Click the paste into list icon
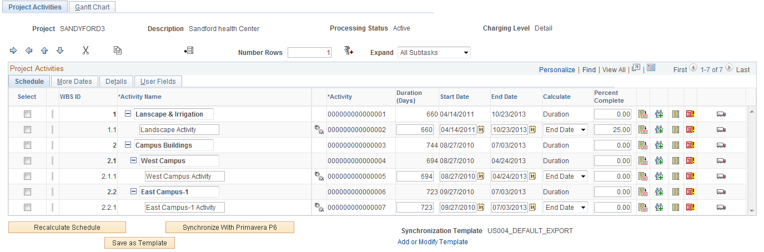This screenshot has width=764, height=252. (189, 51)
